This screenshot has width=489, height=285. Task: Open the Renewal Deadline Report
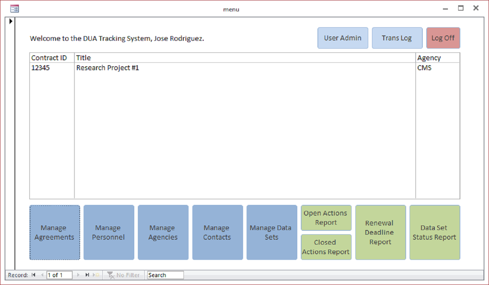[380, 233]
